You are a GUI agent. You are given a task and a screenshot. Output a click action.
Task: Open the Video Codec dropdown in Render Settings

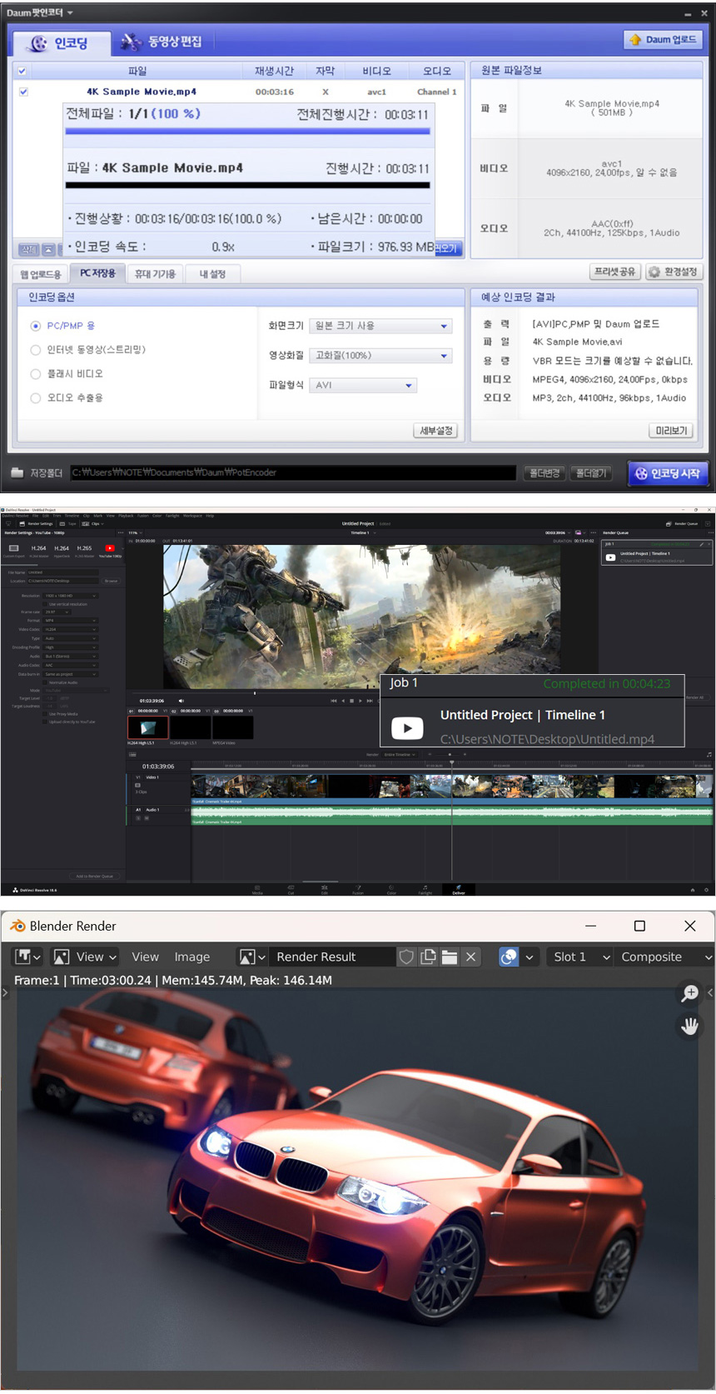[x=71, y=629]
